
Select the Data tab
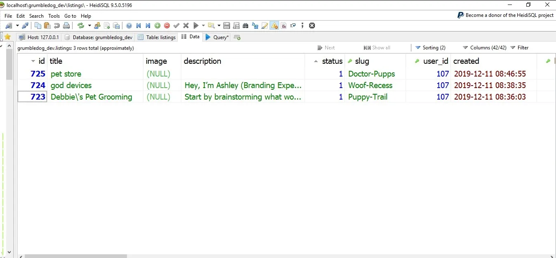click(x=190, y=37)
